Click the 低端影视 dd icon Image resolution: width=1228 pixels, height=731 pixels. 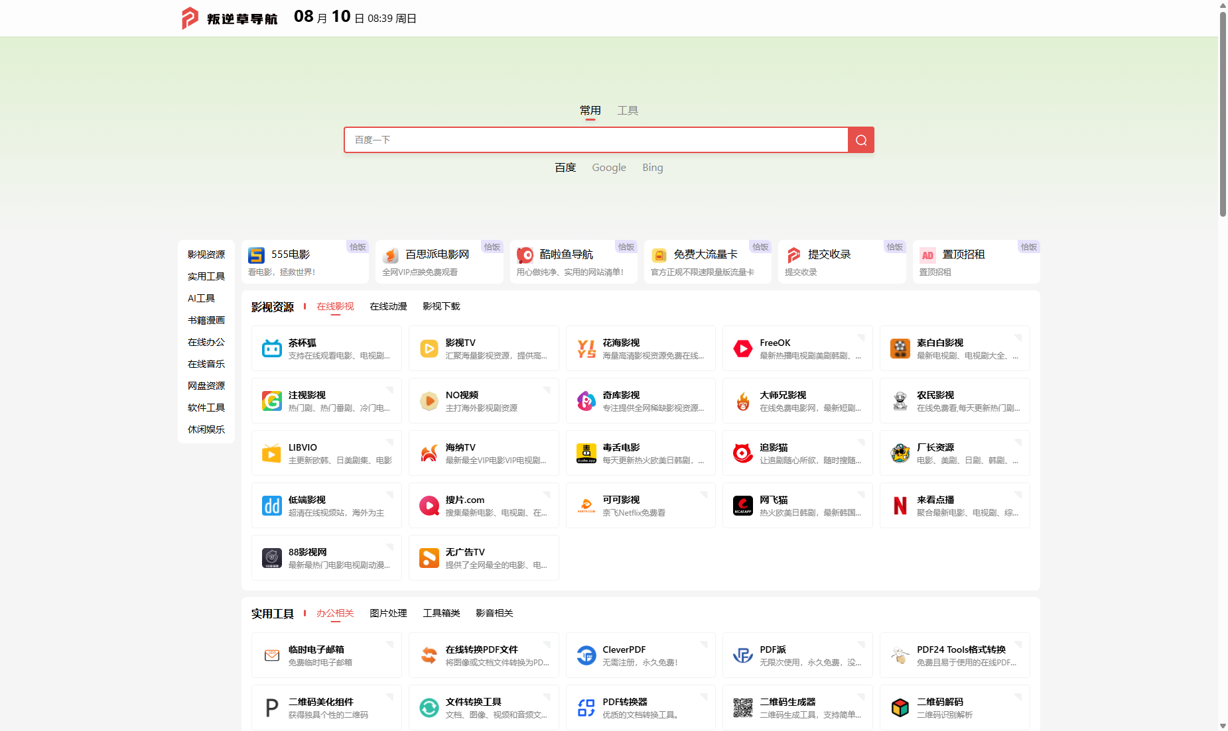pyautogui.click(x=272, y=506)
